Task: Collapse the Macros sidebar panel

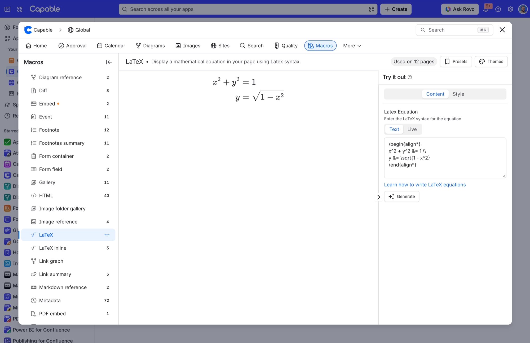Action: [109, 62]
